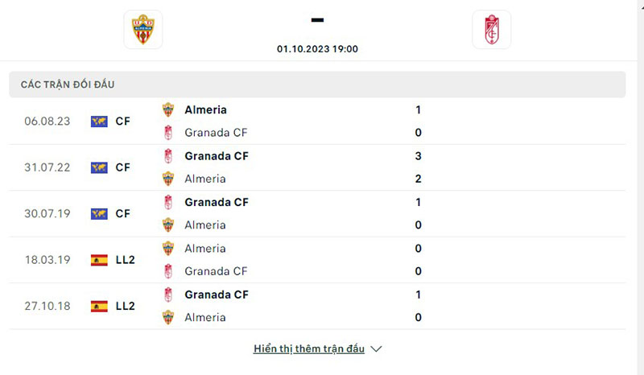The height and width of the screenshot is (375, 644).
Task: Click the Granada CF logo in the 27.10.18 match
Action: pyautogui.click(x=168, y=295)
